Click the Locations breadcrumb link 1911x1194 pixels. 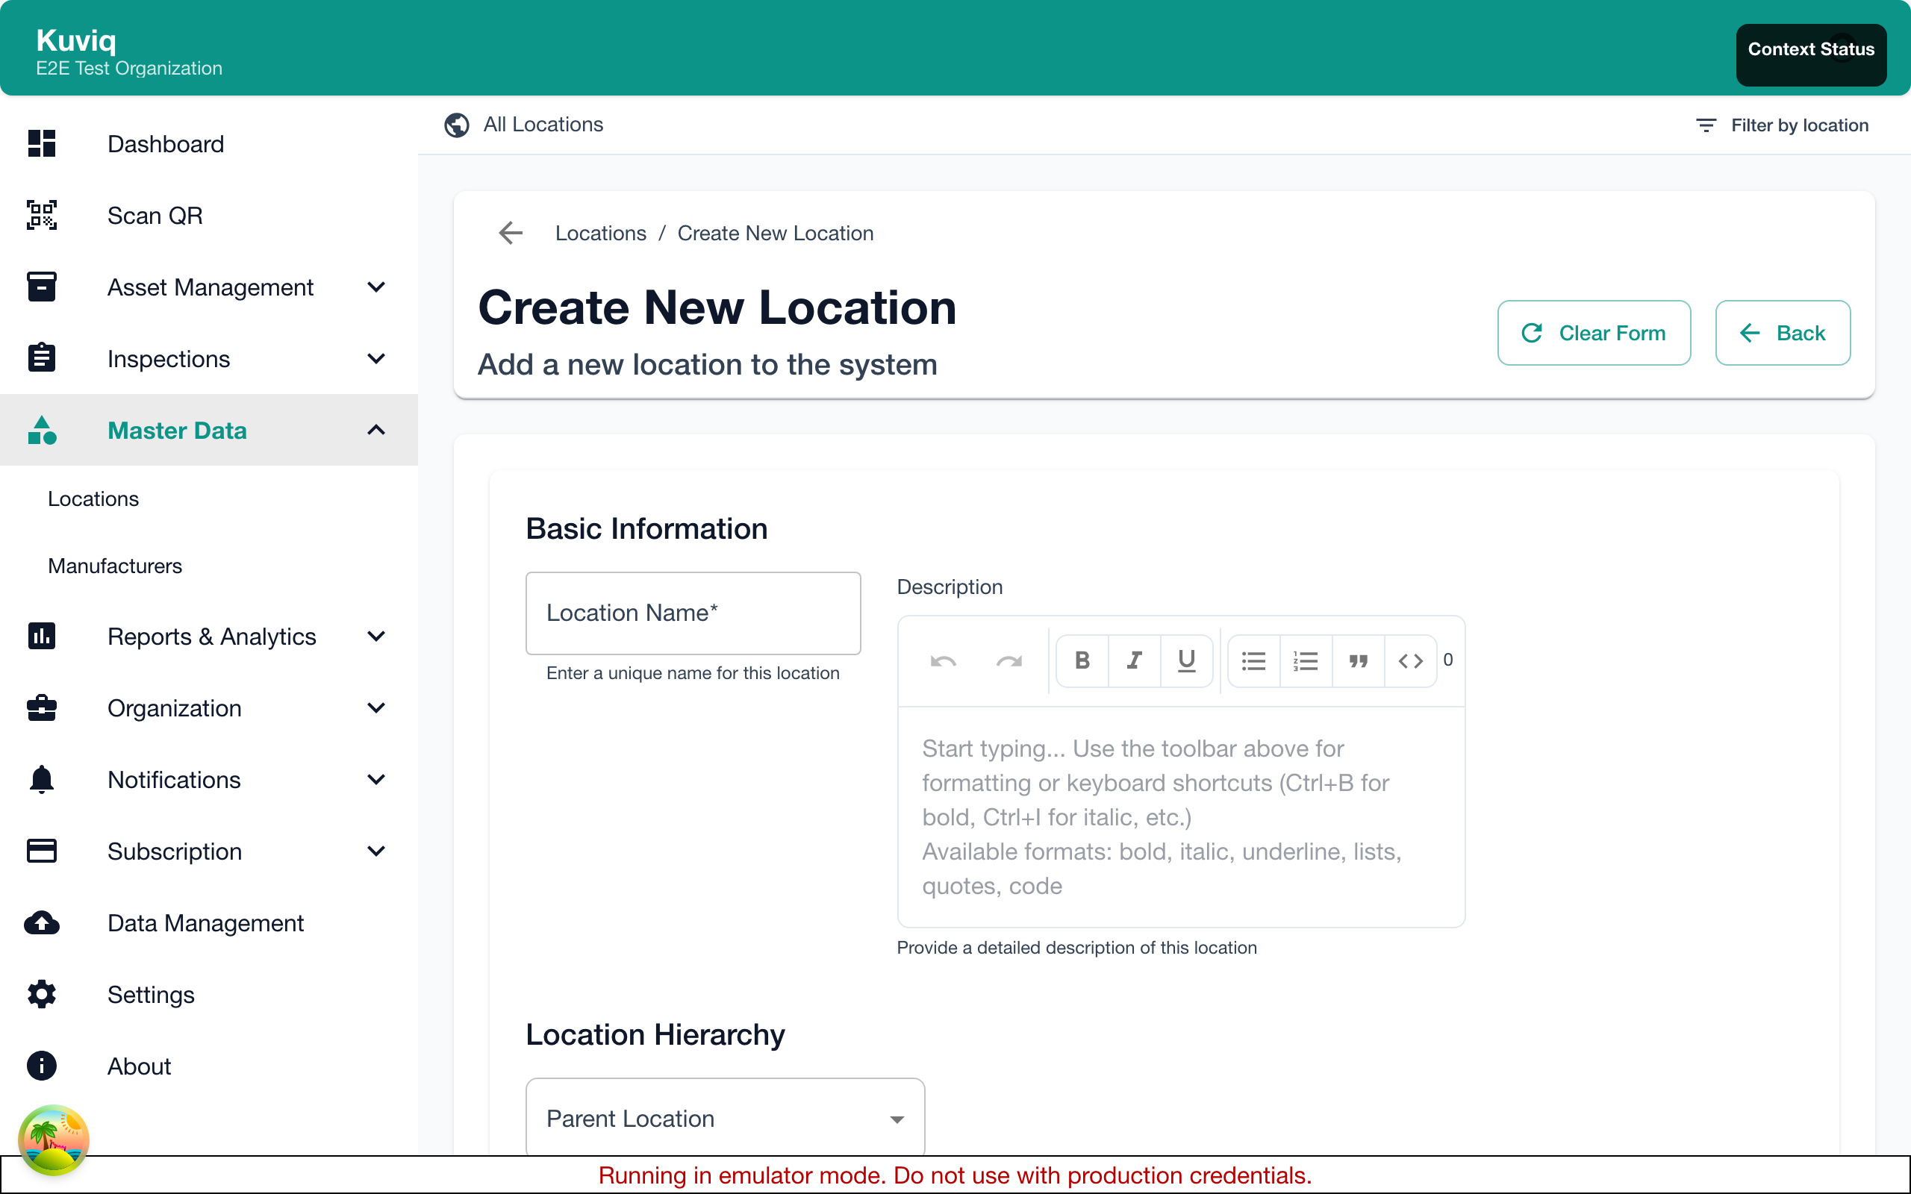point(600,233)
